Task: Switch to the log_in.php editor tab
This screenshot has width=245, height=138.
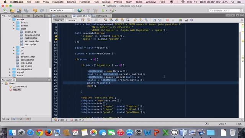Action: coord(62,16)
